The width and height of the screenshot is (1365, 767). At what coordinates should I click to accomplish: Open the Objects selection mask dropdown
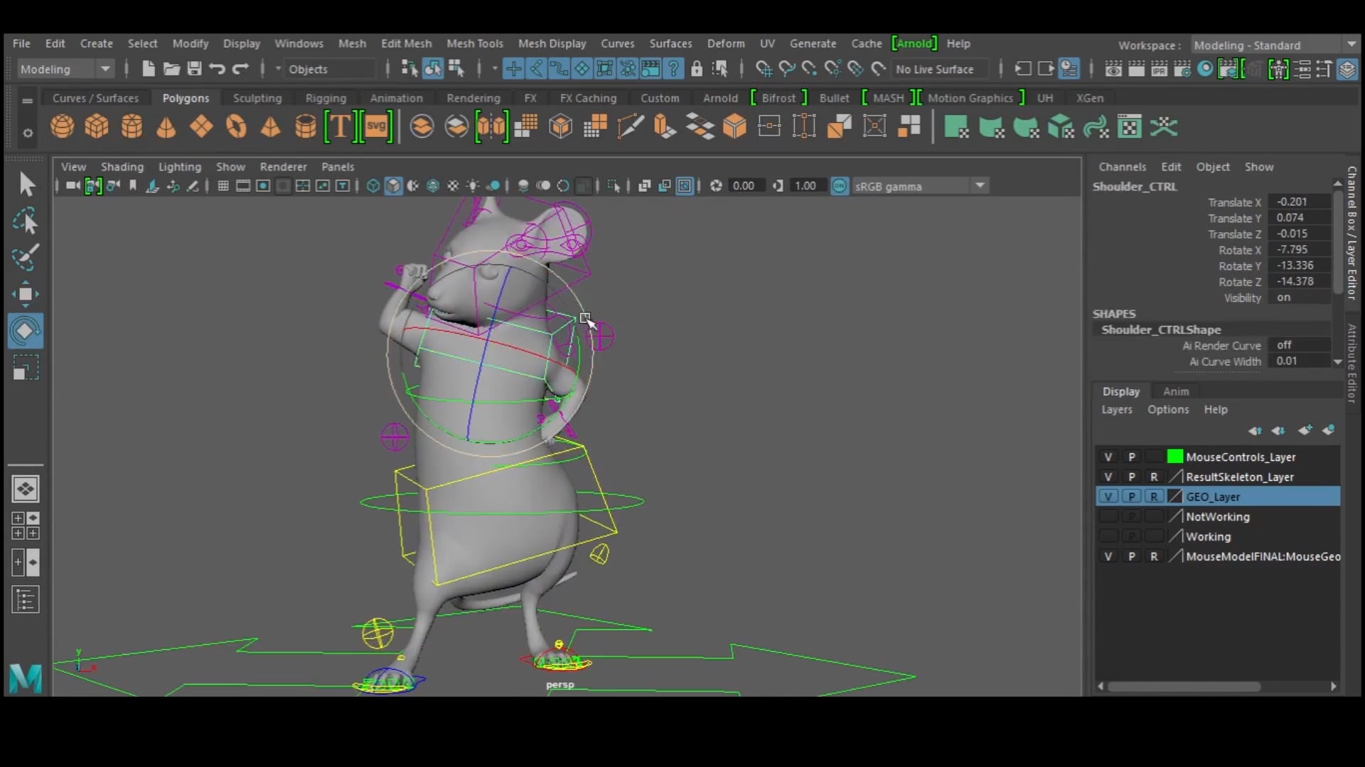(330, 69)
